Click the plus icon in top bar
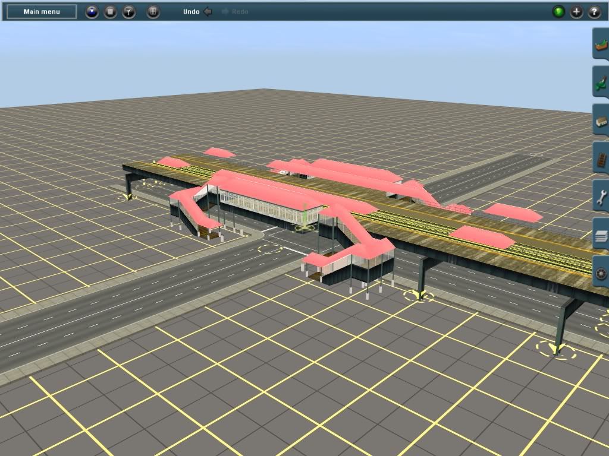 click(x=576, y=12)
